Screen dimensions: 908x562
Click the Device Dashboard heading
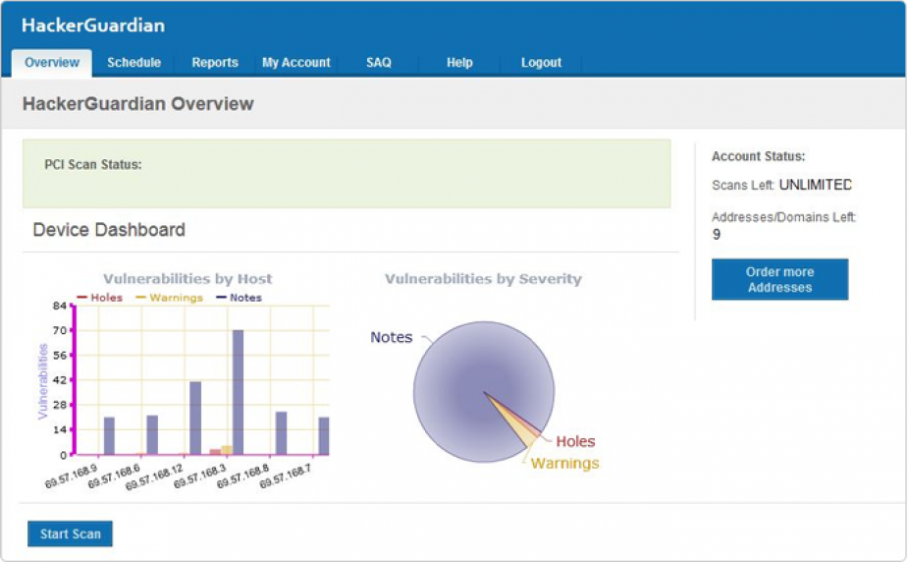[109, 230]
